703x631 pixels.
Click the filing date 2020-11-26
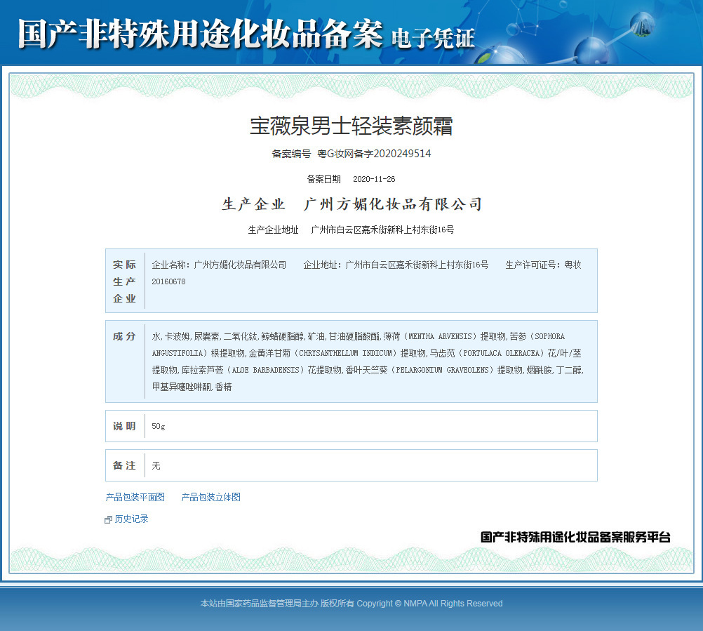pos(374,179)
